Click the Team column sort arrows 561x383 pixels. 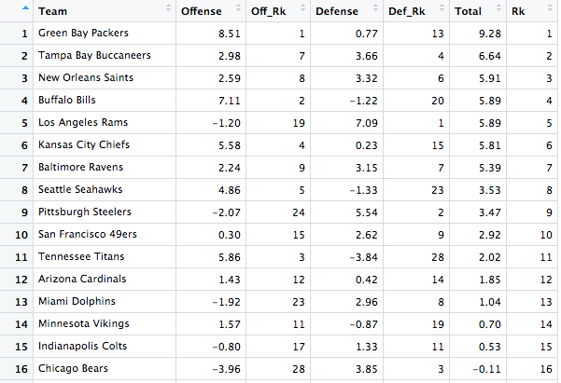(x=167, y=12)
